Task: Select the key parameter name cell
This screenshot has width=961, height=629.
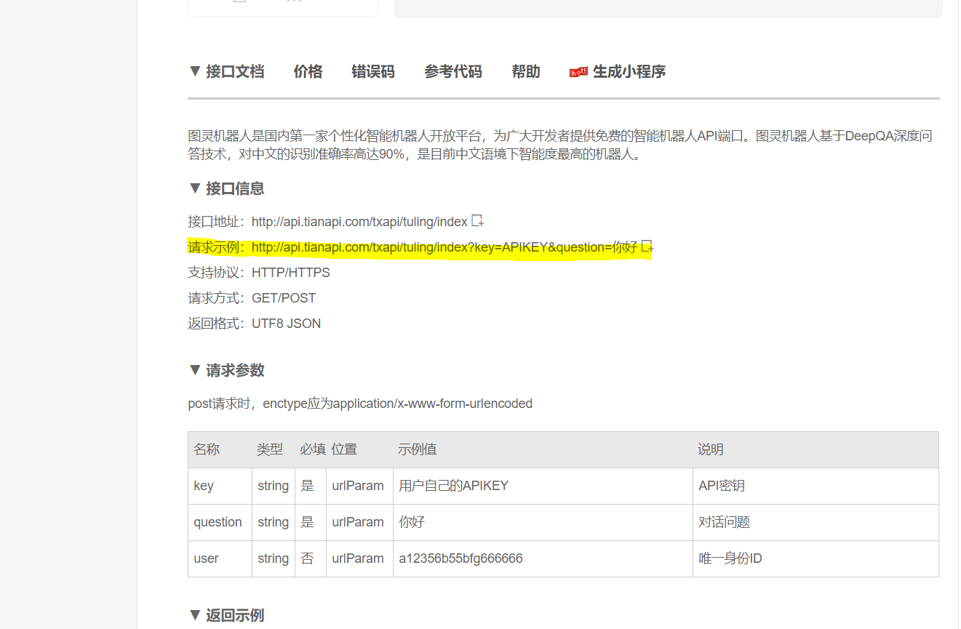Action: click(x=220, y=486)
